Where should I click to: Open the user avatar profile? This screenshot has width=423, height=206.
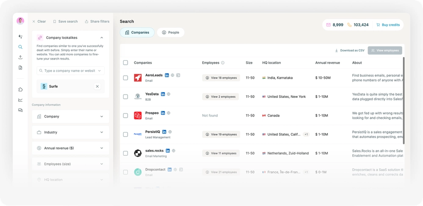[20, 21]
